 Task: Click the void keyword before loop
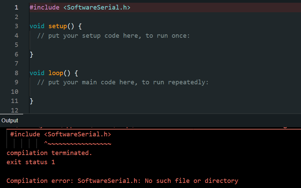pyautogui.click(x=37, y=73)
